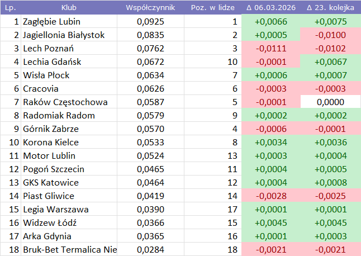Click the Jagiellonia Białystok club cell
361x256 pixels.
point(64,35)
